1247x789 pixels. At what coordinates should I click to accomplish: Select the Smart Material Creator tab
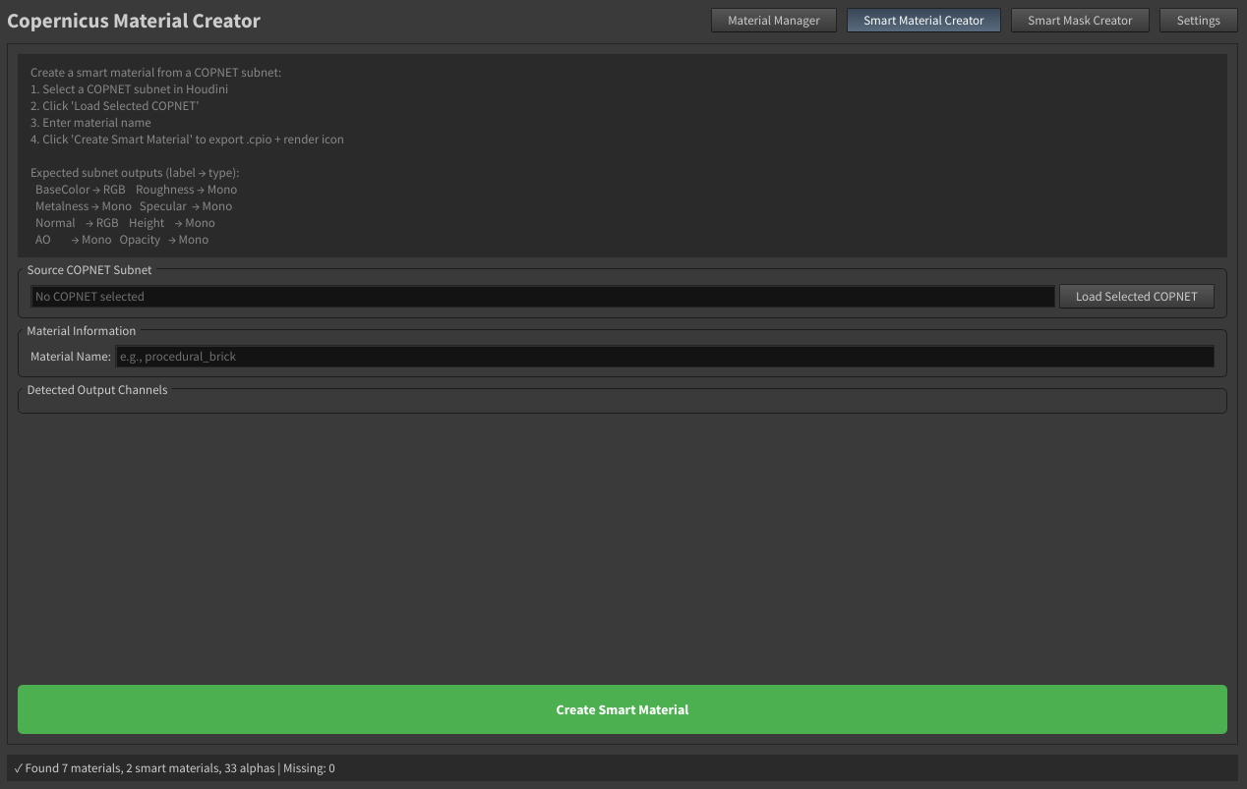pyautogui.click(x=922, y=21)
